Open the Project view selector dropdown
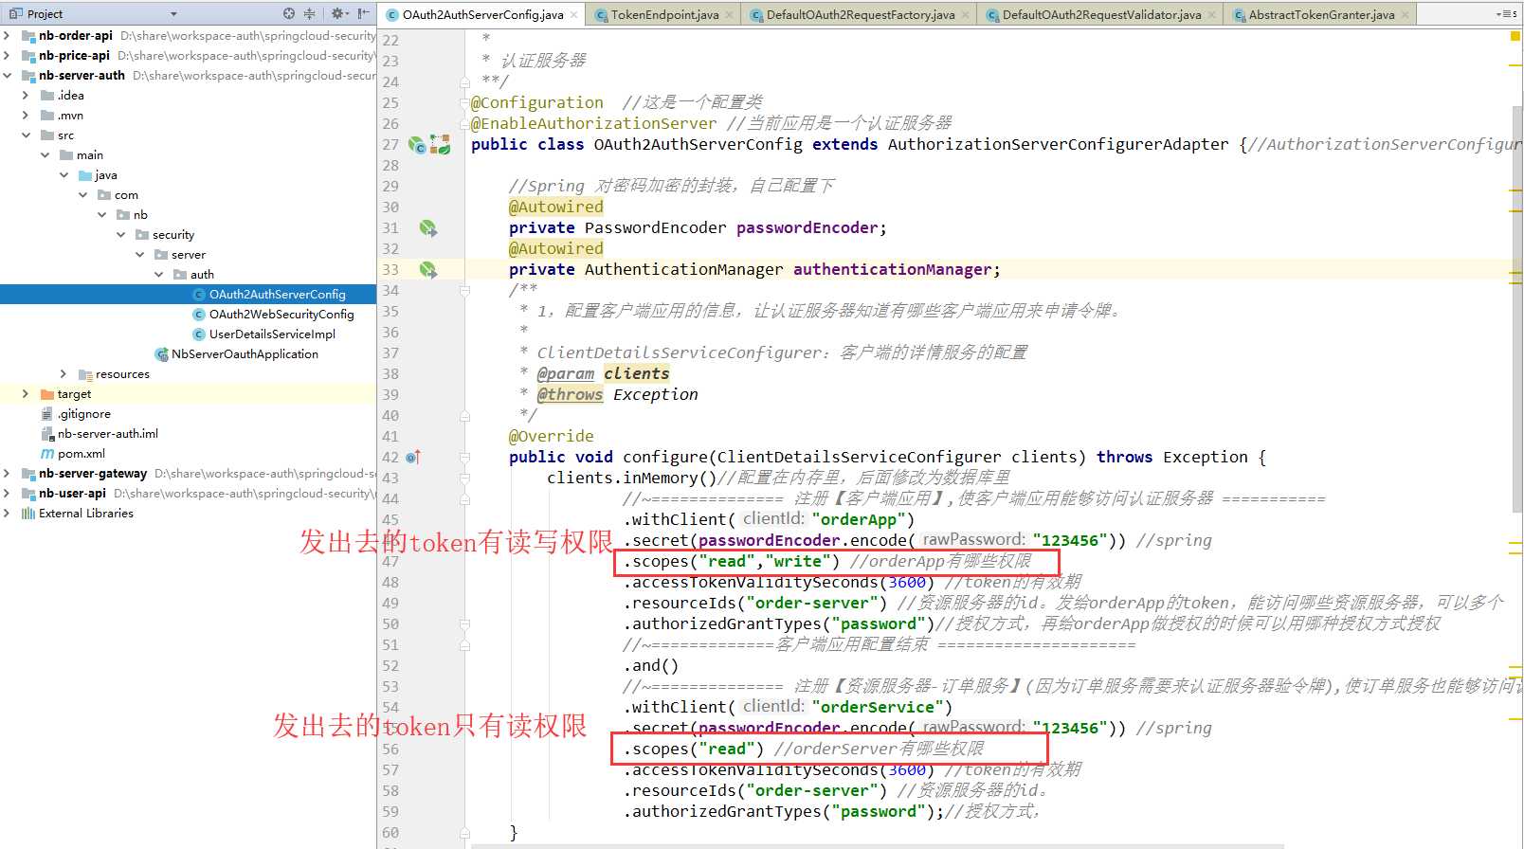The height and width of the screenshot is (849, 1524). click(173, 14)
